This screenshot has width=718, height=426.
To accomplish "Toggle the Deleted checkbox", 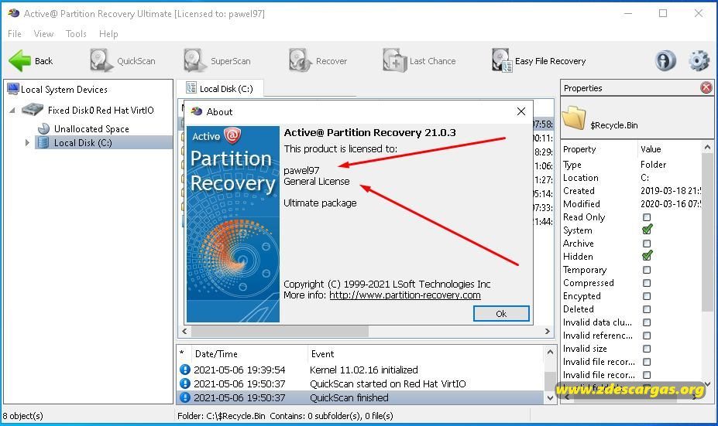I will click(x=647, y=309).
